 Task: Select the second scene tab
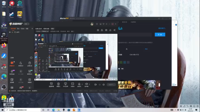18,29
